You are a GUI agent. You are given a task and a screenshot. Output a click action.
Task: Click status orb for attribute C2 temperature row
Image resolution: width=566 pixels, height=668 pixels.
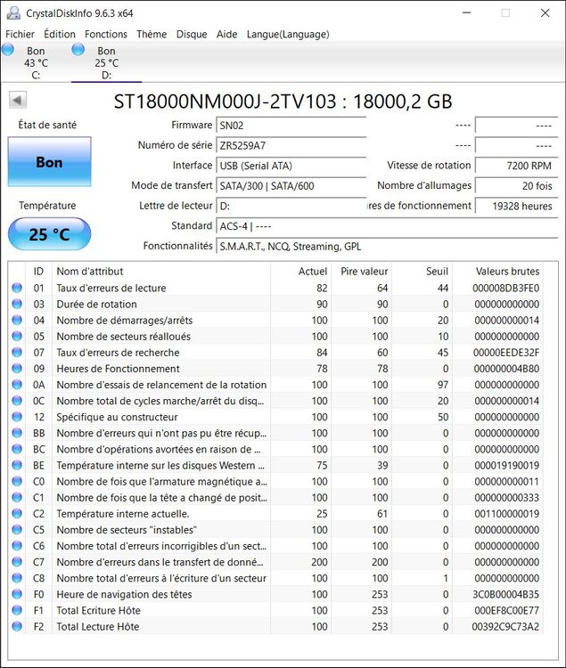pos(17,513)
